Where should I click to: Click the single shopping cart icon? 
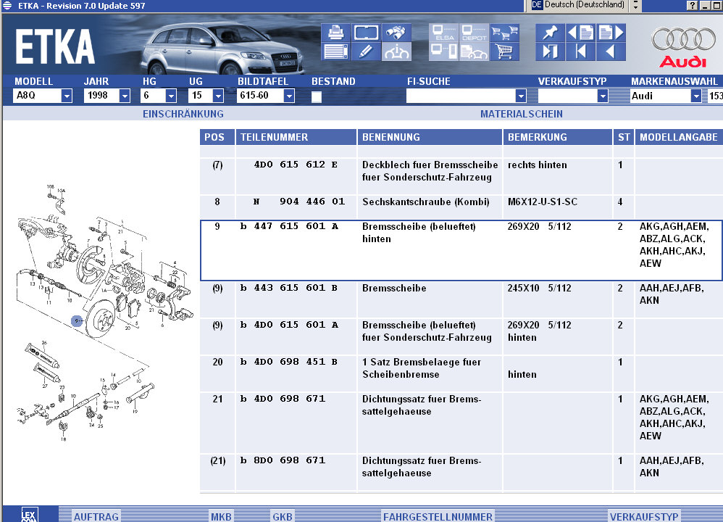504,51
